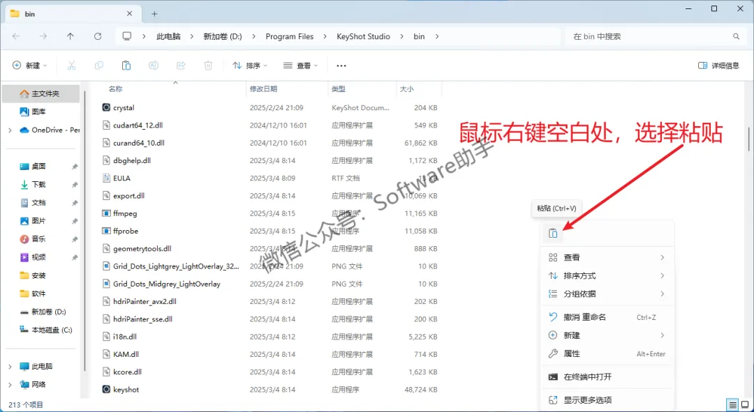This screenshot has width=754, height=412.
Task: Open 新建 submenu in context menu
Action: coord(607,335)
